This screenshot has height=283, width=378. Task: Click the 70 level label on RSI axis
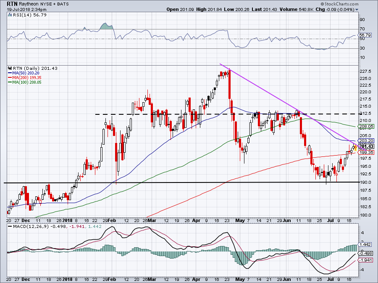pos(362,29)
